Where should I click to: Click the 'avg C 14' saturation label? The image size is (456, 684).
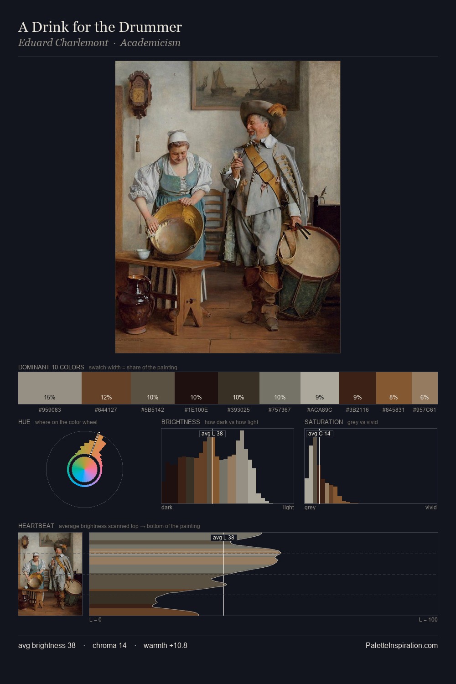click(x=319, y=434)
